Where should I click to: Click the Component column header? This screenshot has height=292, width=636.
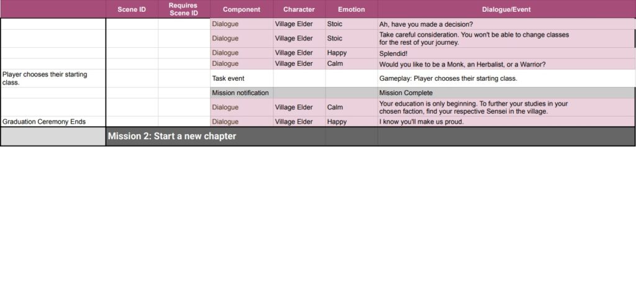pyautogui.click(x=241, y=9)
